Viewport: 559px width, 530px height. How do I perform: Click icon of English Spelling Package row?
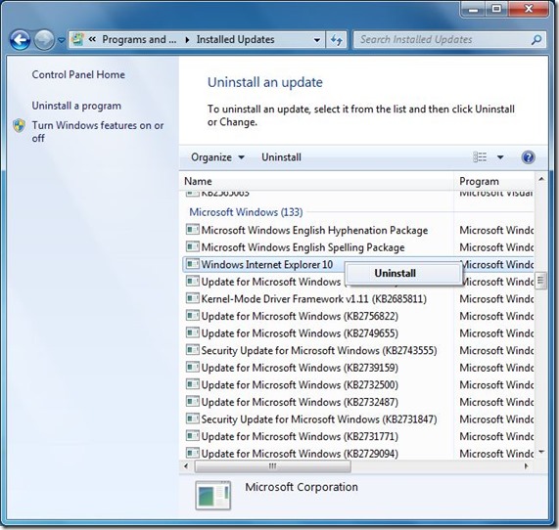point(193,246)
